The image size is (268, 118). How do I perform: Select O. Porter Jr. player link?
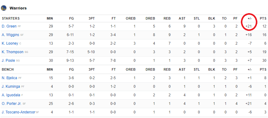coord(12,104)
